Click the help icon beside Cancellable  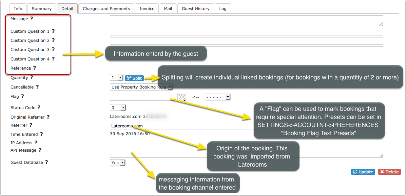click(x=37, y=87)
